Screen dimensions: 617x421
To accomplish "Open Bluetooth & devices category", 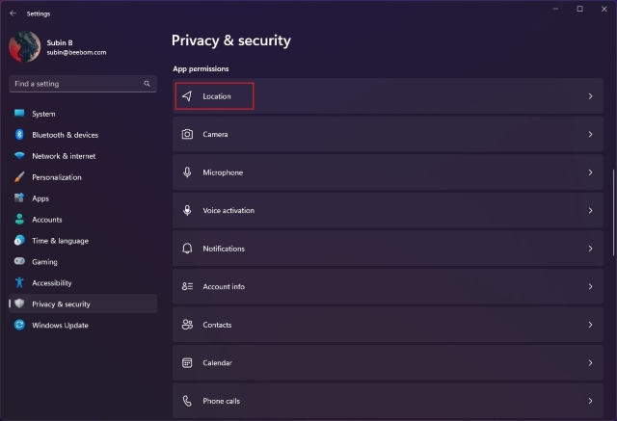I will coord(83,135).
